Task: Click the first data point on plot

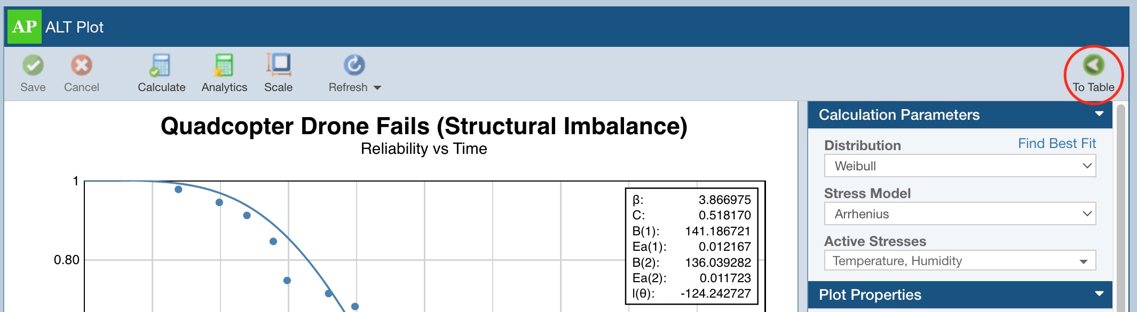Action: pyautogui.click(x=178, y=190)
